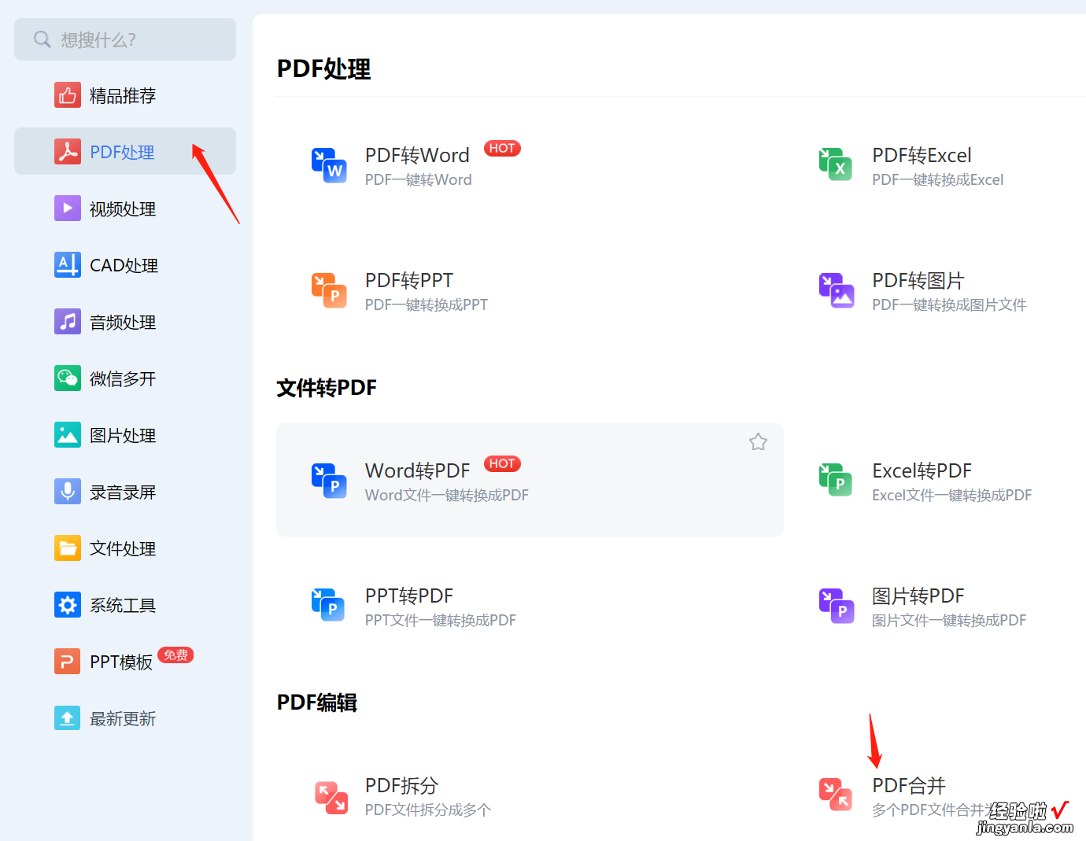Open the PDF转图片 title link
1086x841 pixels.
[x=918, y=280]
